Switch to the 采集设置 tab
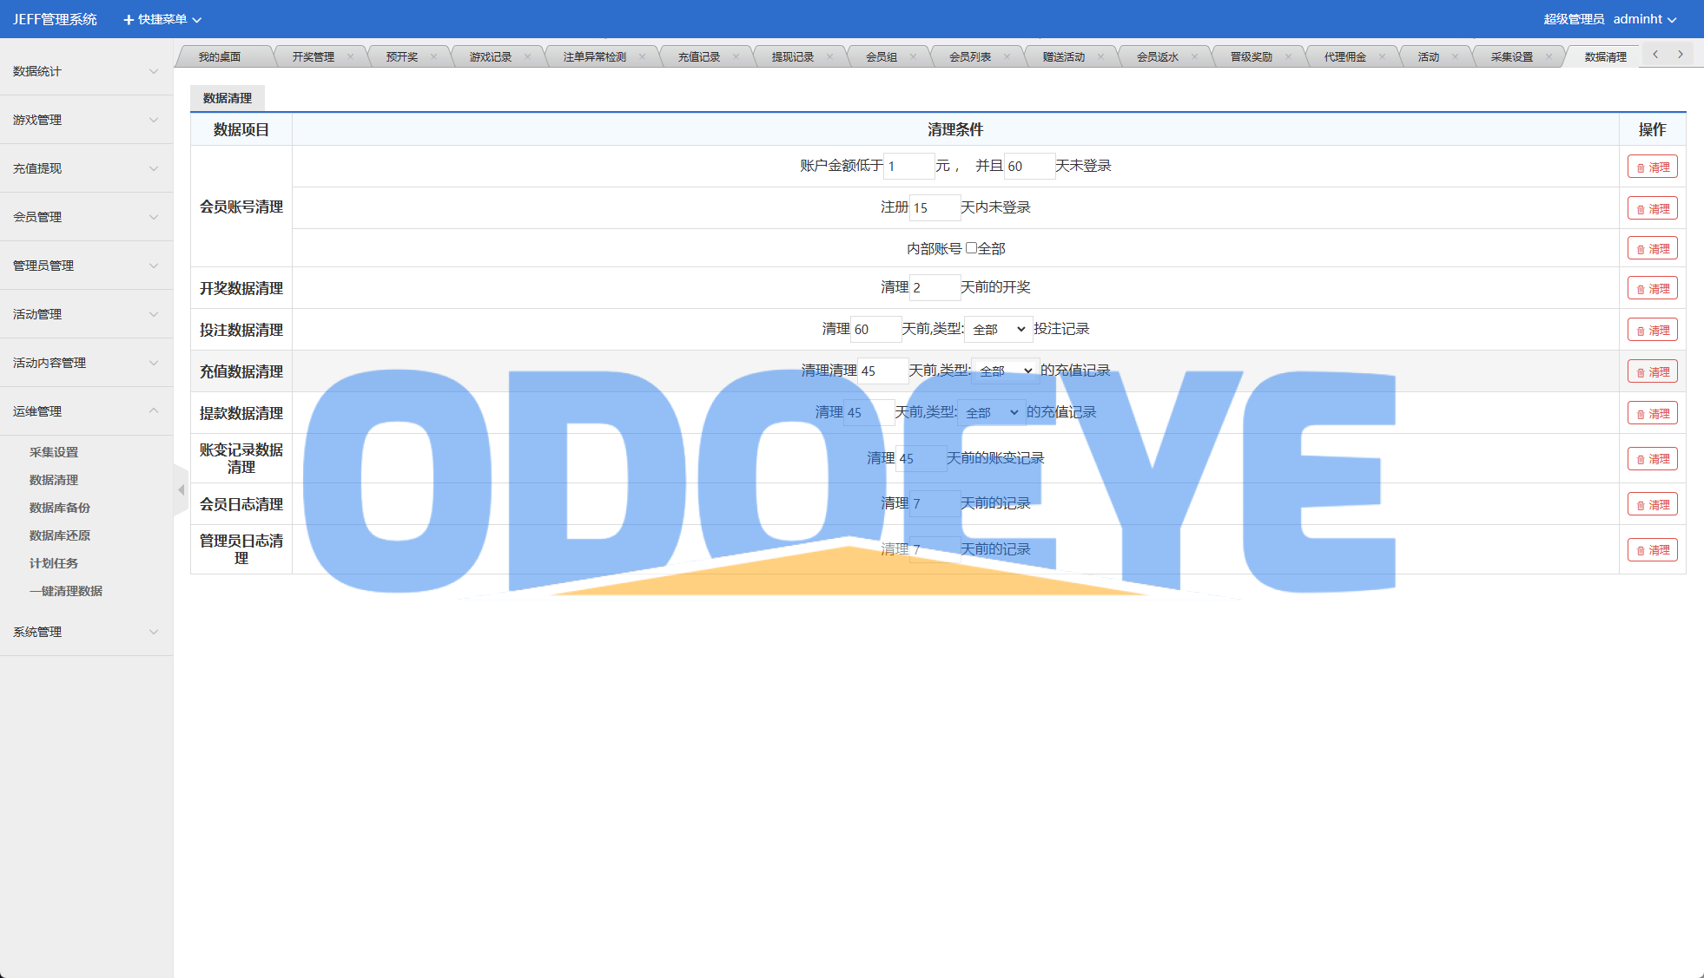 (x=1511, y=57)
